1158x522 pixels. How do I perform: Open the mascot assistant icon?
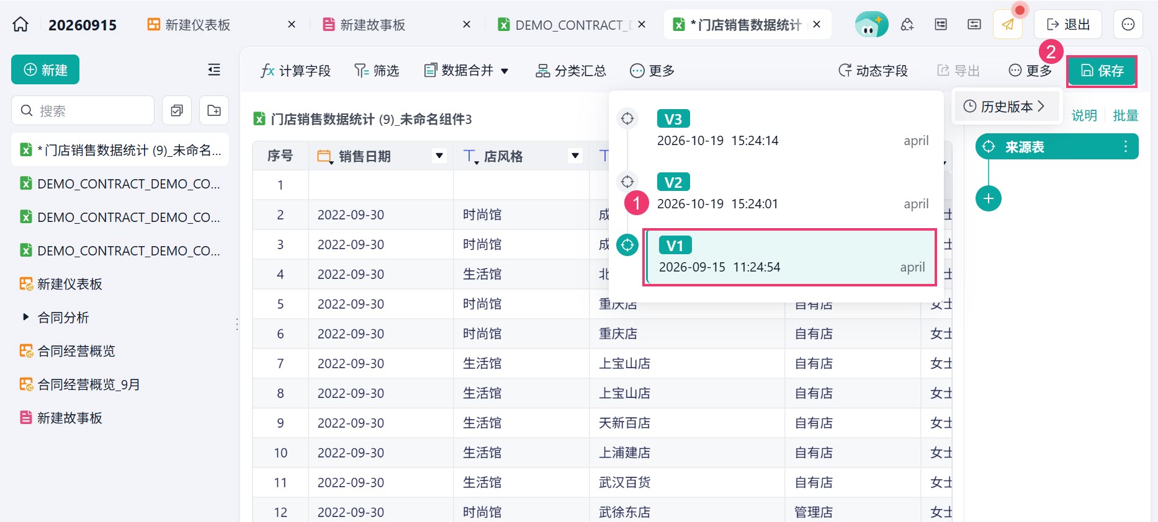click(x=871, y=25)
